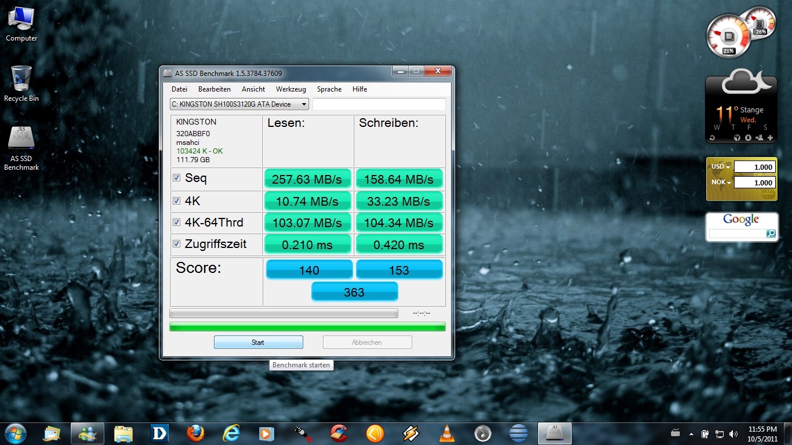Uncheck the 4K test checkbox
This screenshot has width=792, height=445.
pyautogui.click(x=177, y=200)
